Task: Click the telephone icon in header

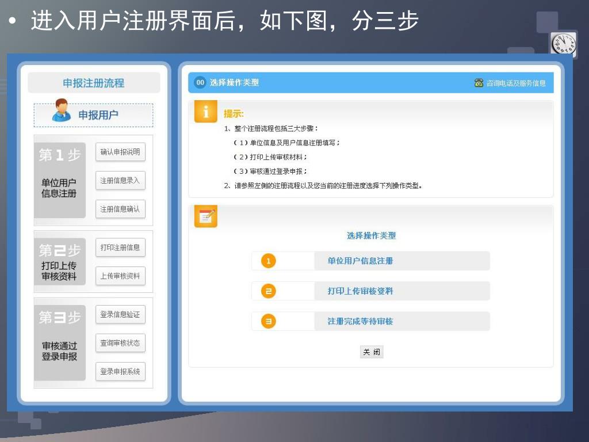Action: (x=479, y=83)
